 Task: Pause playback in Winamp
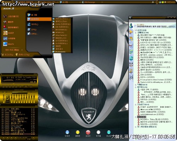click(x=10, y=86)
